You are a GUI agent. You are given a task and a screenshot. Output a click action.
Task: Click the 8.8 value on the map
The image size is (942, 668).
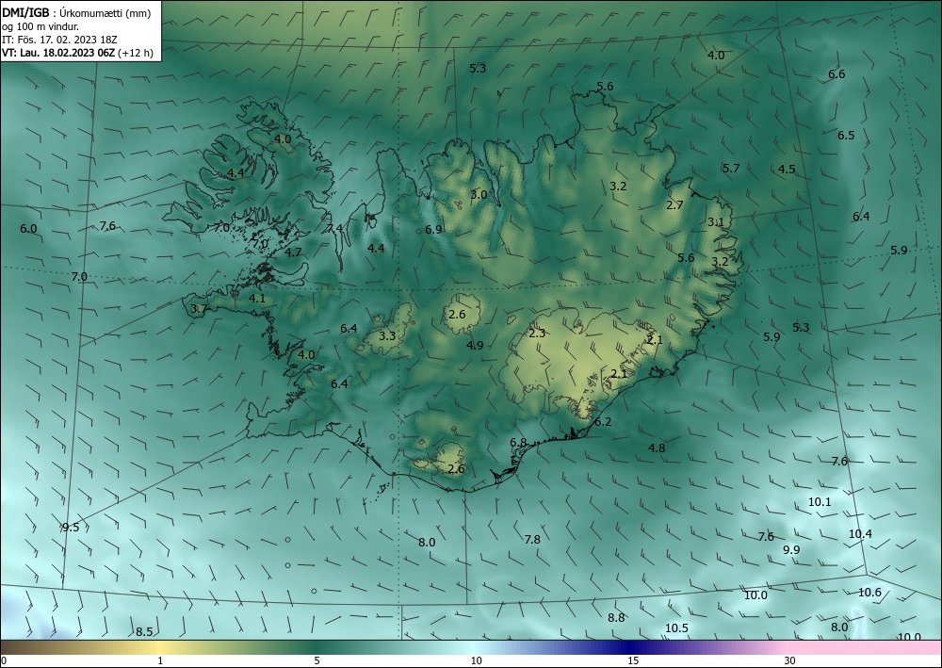(616, 617)
